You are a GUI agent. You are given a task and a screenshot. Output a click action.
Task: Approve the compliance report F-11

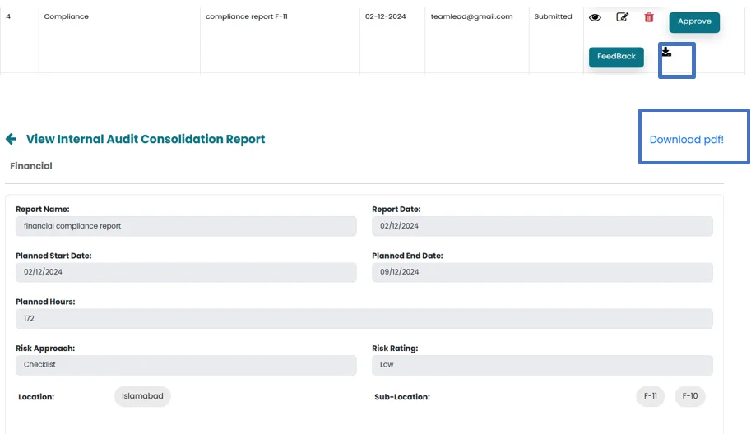coord(694,22)
